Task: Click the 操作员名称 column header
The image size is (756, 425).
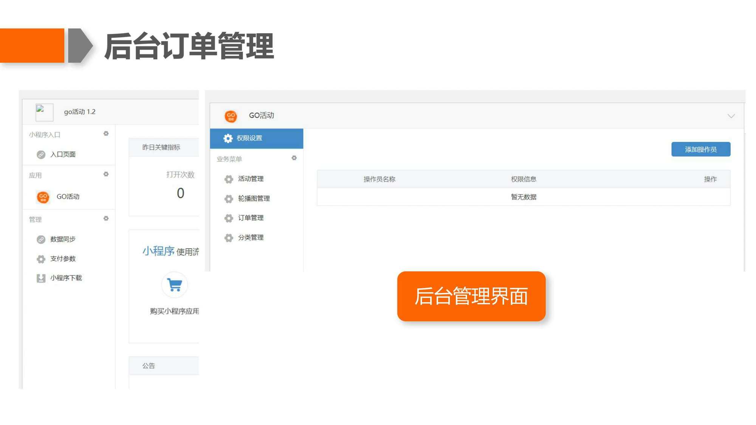Action: (379, 179)
